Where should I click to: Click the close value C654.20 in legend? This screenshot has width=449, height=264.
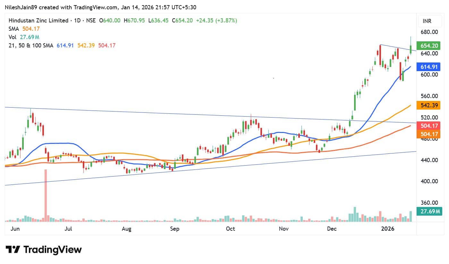coord(182,21)
